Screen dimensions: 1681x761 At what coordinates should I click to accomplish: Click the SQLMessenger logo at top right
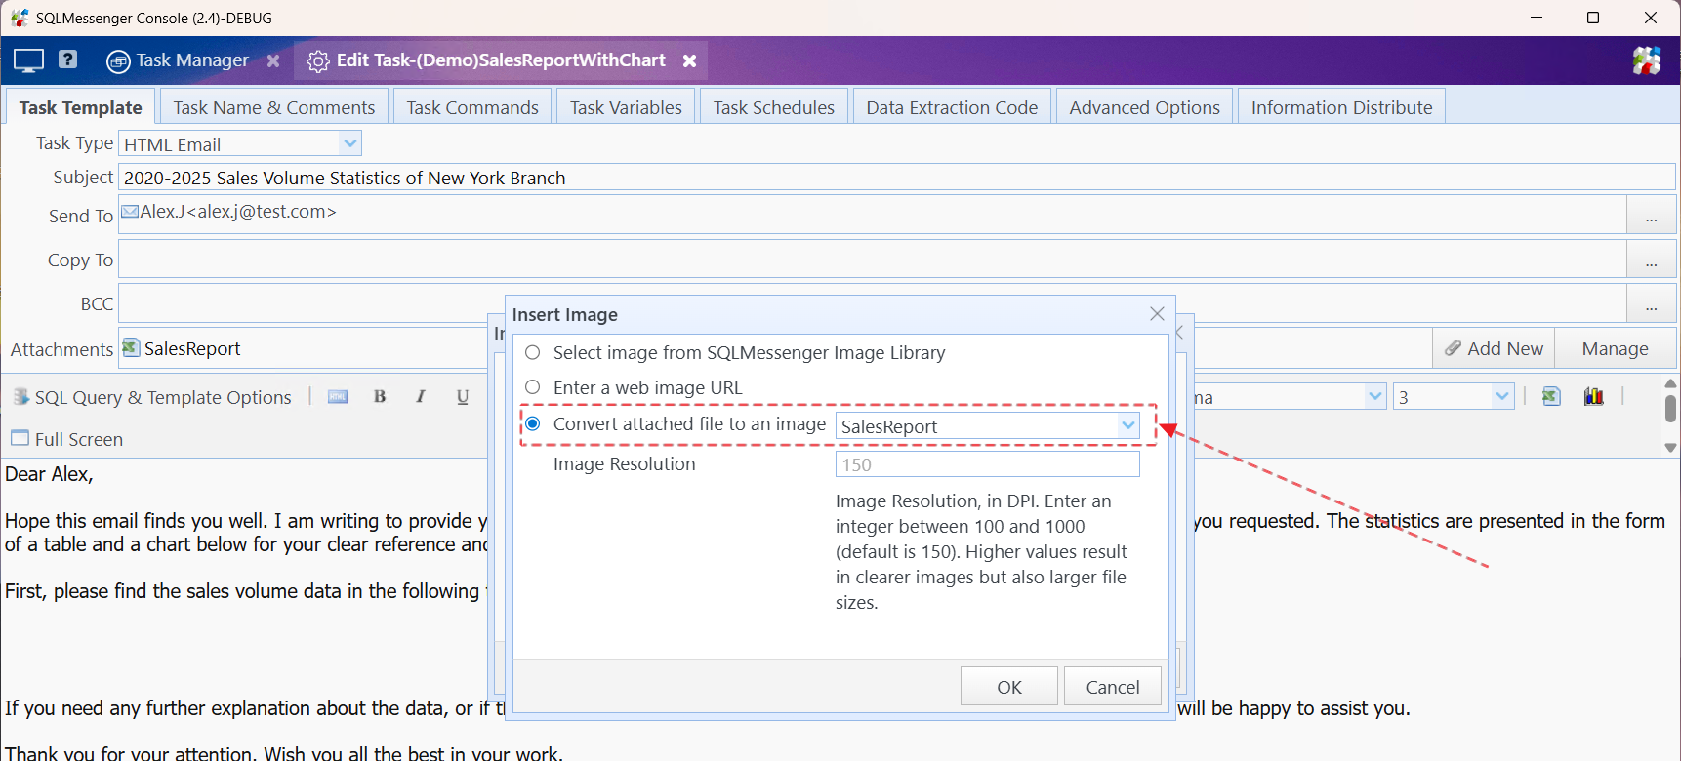pyautogui.click(x=1647, y=60)
